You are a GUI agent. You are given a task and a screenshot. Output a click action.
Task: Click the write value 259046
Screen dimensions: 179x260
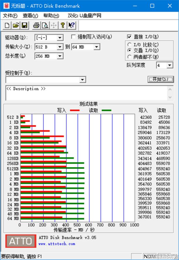coord(145,133)
